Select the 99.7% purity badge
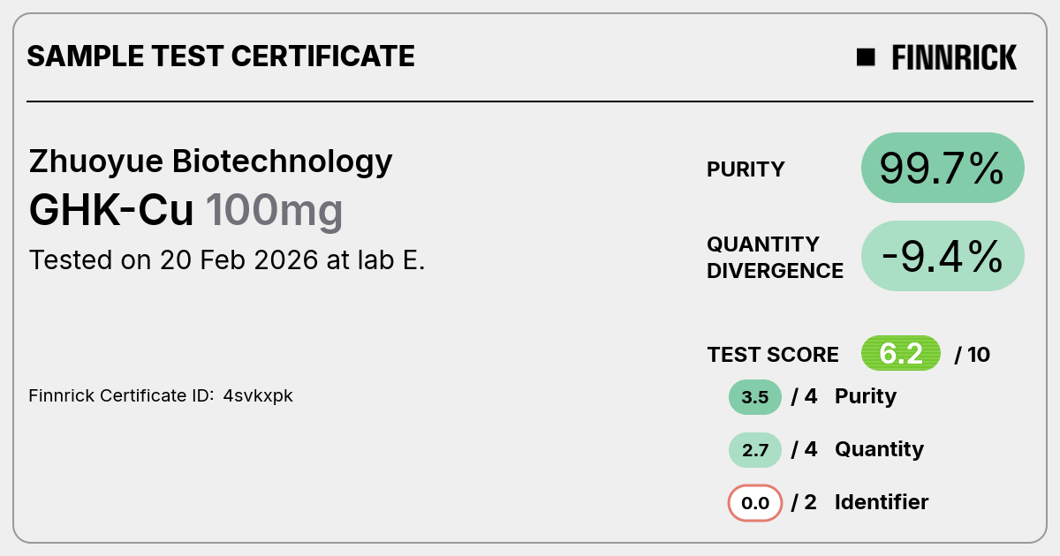Viewport: 1060px width, 556px height. pos(943,168)
